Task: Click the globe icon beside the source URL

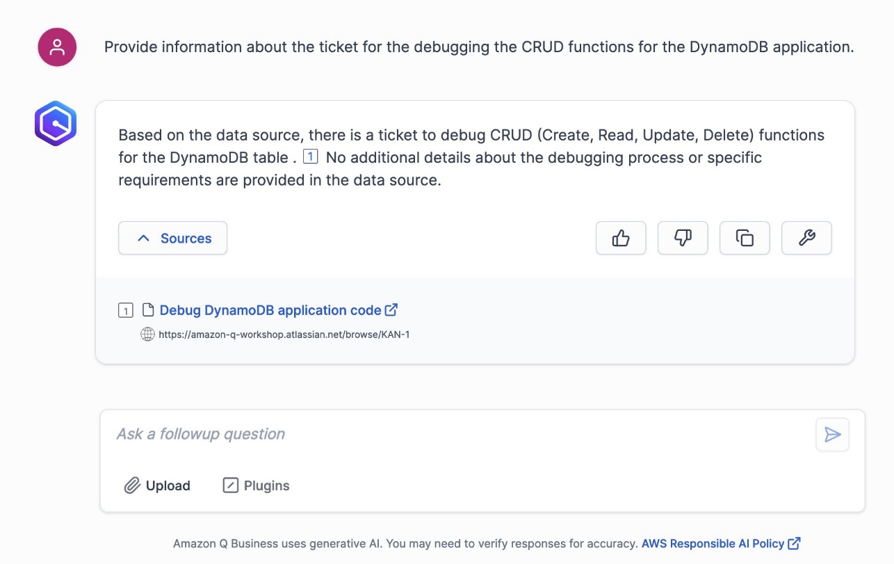Action: pyautogui.click(x=147, y=335)
